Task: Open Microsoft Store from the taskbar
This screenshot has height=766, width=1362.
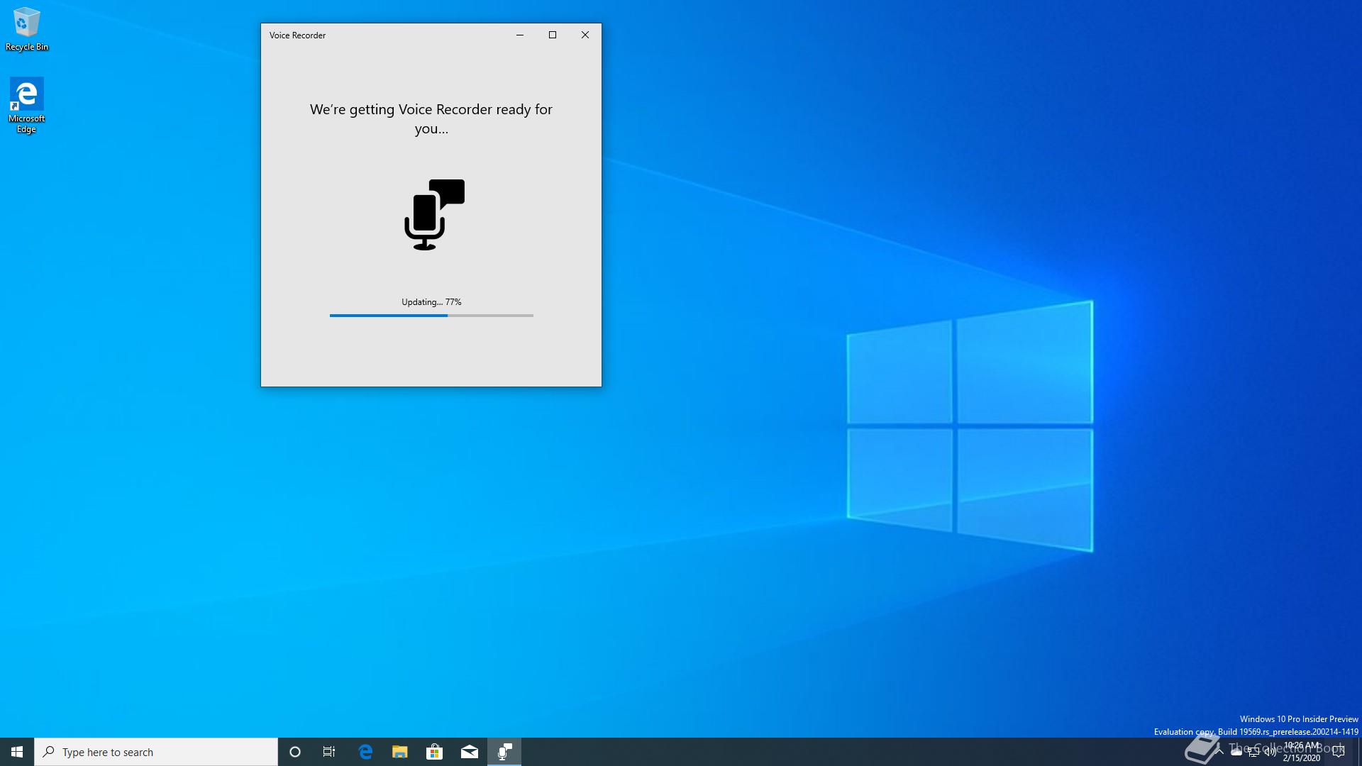Action: click(434, 752)
